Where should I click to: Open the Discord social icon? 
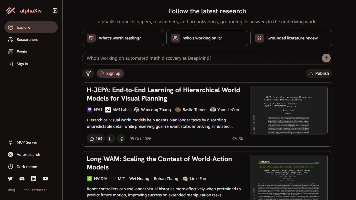(22, 179)
